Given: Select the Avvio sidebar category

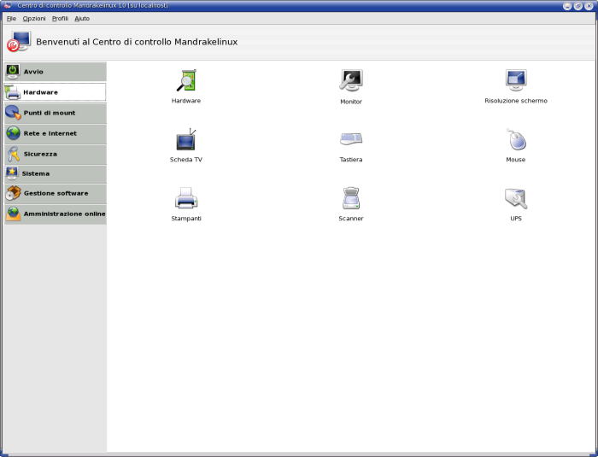Looking at the screenshot, I should pyautogui.click(x=55, y=72).
